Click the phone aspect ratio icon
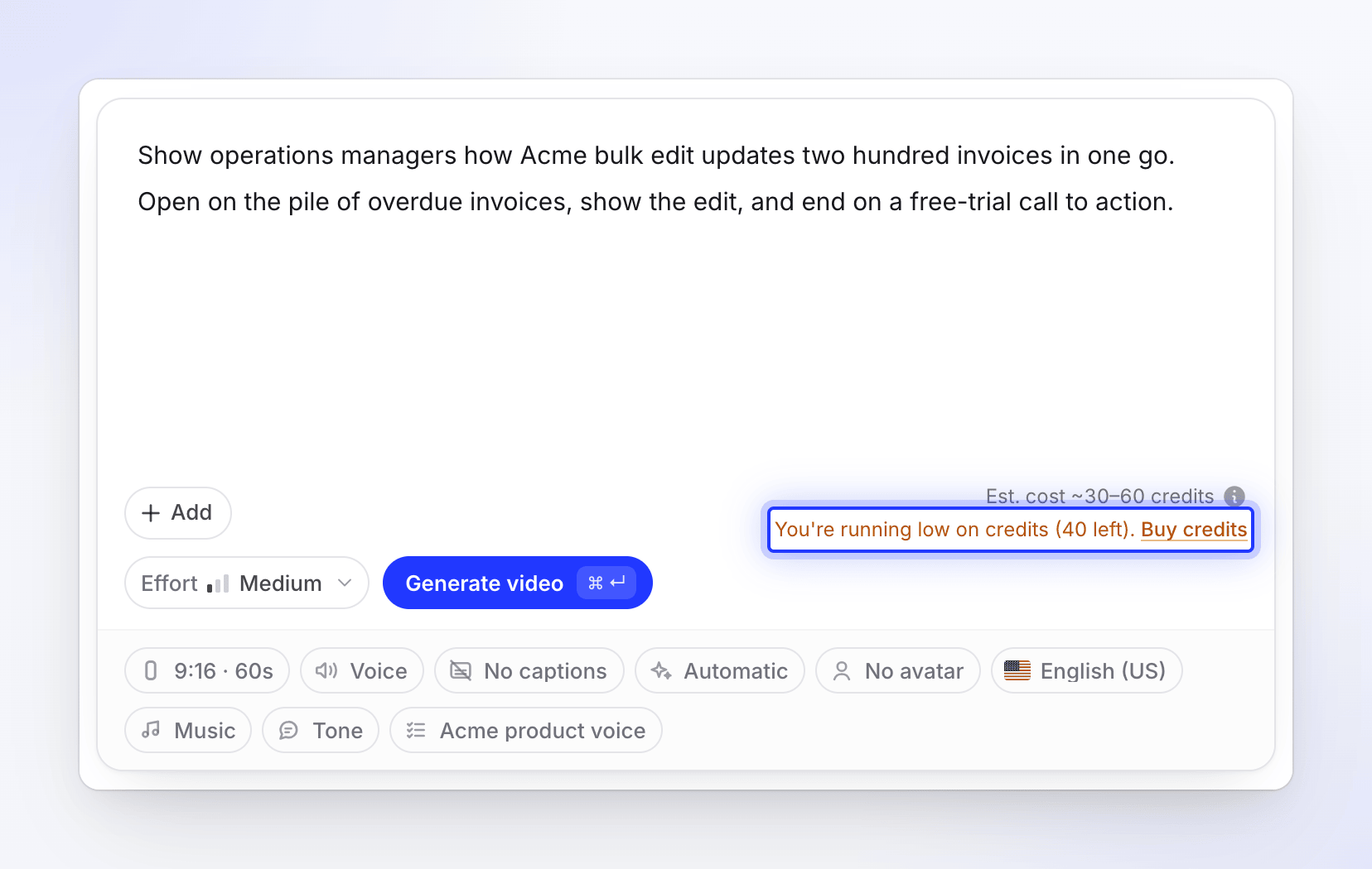This screenshot has width=1372, height=869. point(151,670)
